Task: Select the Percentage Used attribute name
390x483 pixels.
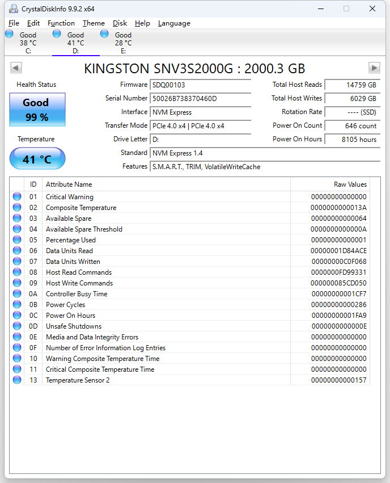Action: coord(71,240)
